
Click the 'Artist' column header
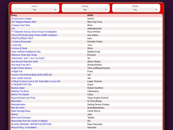(x=90, y=15)
